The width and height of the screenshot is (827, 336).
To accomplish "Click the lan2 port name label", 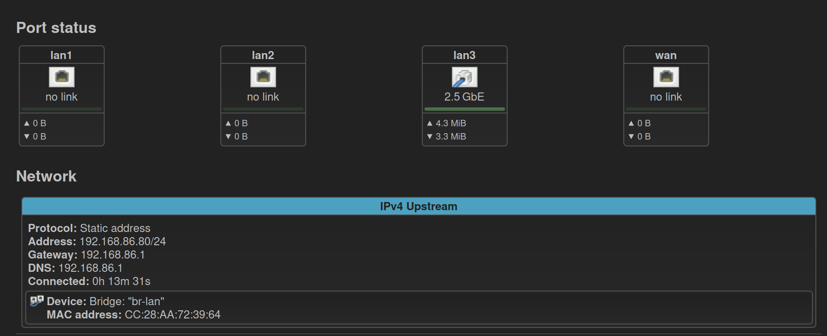I will click(x=263, y=55).
